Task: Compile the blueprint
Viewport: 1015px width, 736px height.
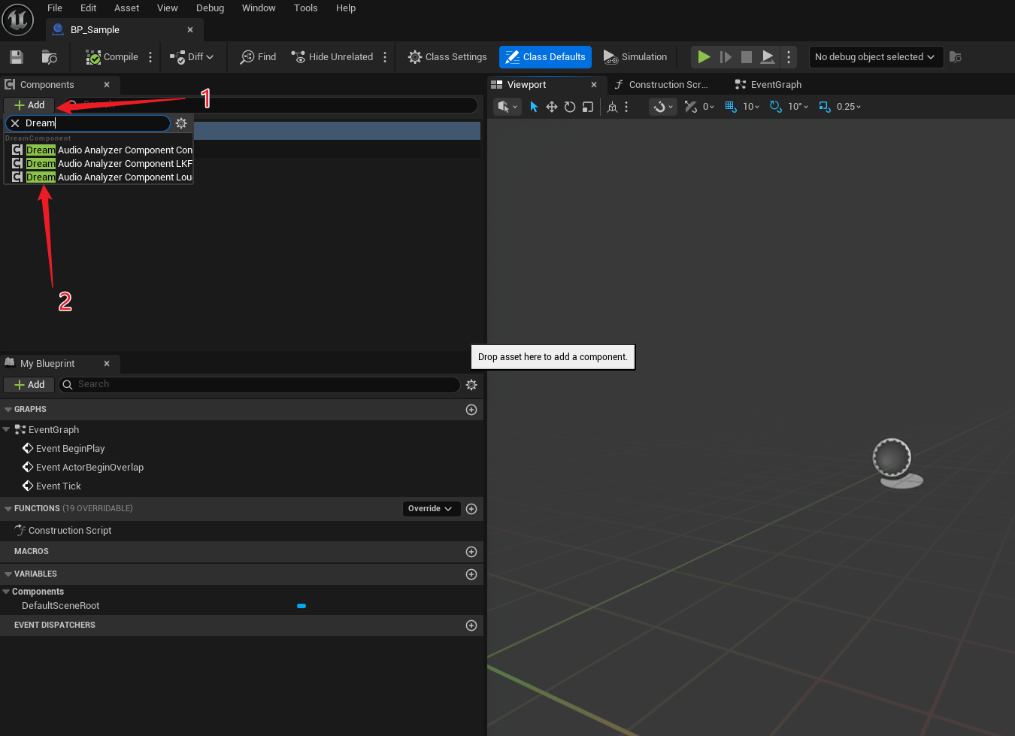Action: [112, 57]
